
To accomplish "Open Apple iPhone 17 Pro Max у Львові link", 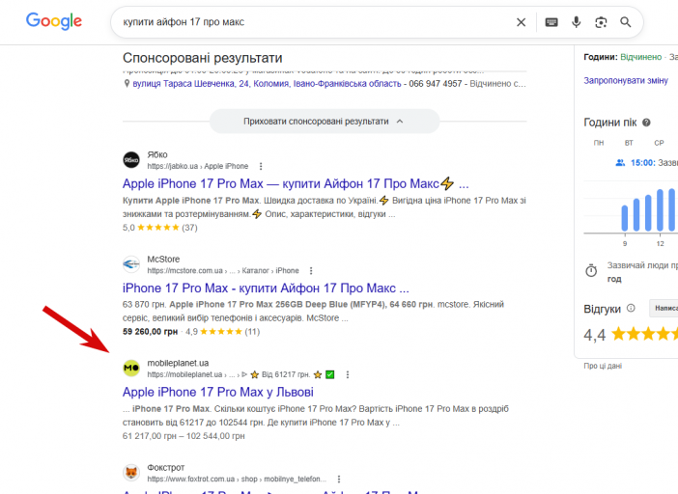I will 218,392.
